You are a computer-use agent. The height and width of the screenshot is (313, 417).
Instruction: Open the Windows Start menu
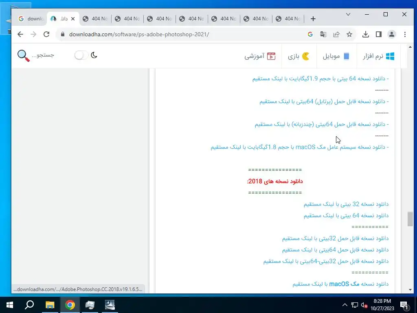[x=10, y=305]
